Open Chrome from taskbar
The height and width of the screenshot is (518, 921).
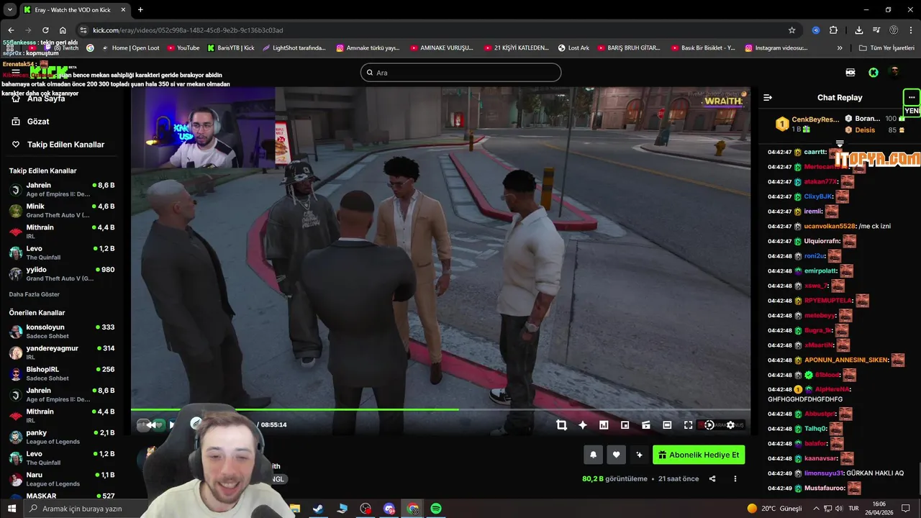tap(412, 509)
